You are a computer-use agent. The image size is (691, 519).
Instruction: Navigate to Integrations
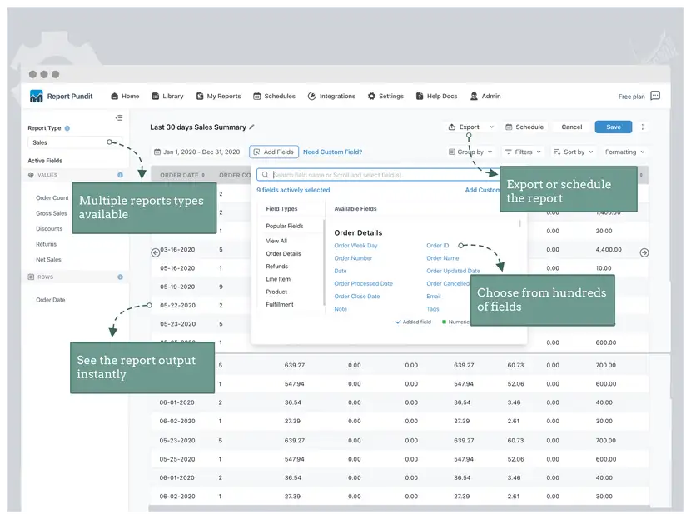pos(331,96)
